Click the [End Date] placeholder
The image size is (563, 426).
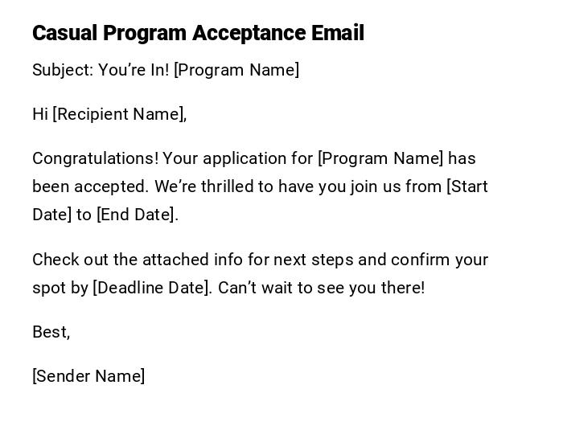click(x=135, y=215)
